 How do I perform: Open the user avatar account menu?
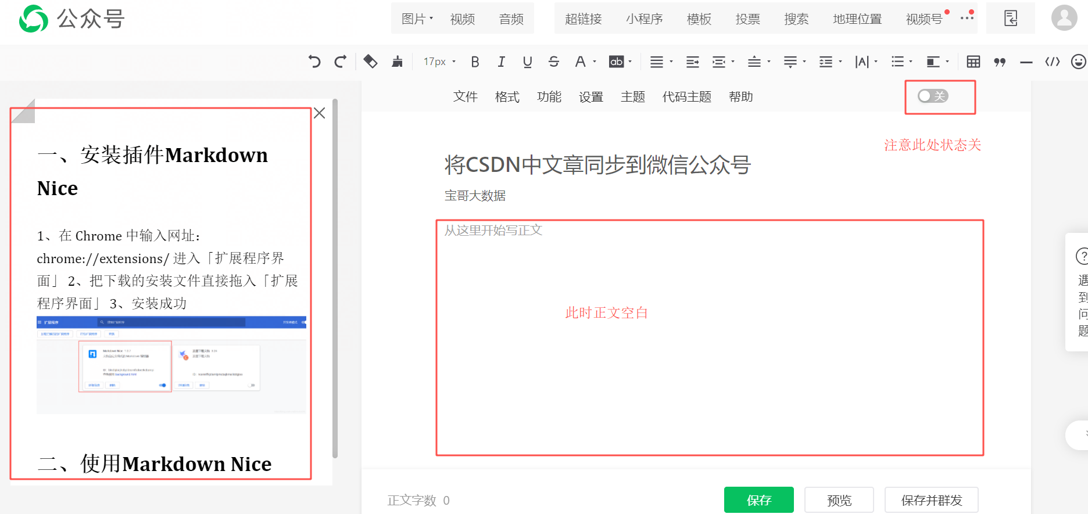pos(1064,18)
